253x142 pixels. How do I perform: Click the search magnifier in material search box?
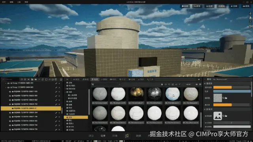[119, 84]
